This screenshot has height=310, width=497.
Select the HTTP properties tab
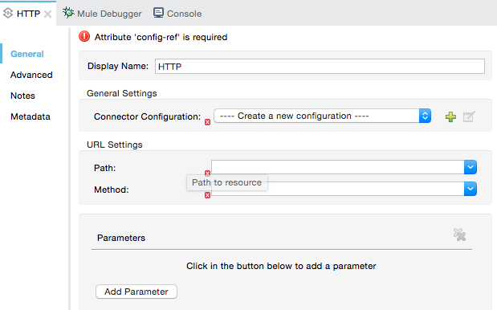28,14
